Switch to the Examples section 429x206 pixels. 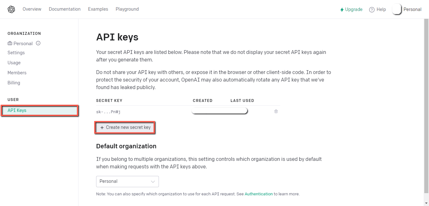(x=98, y=9)
